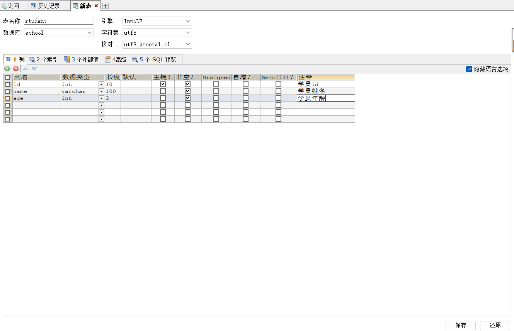
Task: Click the length cell '3'
Action: pyautogui.click(x=113, y=98)
